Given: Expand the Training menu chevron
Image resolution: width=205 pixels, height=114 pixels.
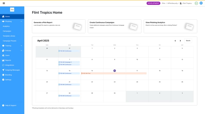Looking at the screenshot, I should [21, 46].
